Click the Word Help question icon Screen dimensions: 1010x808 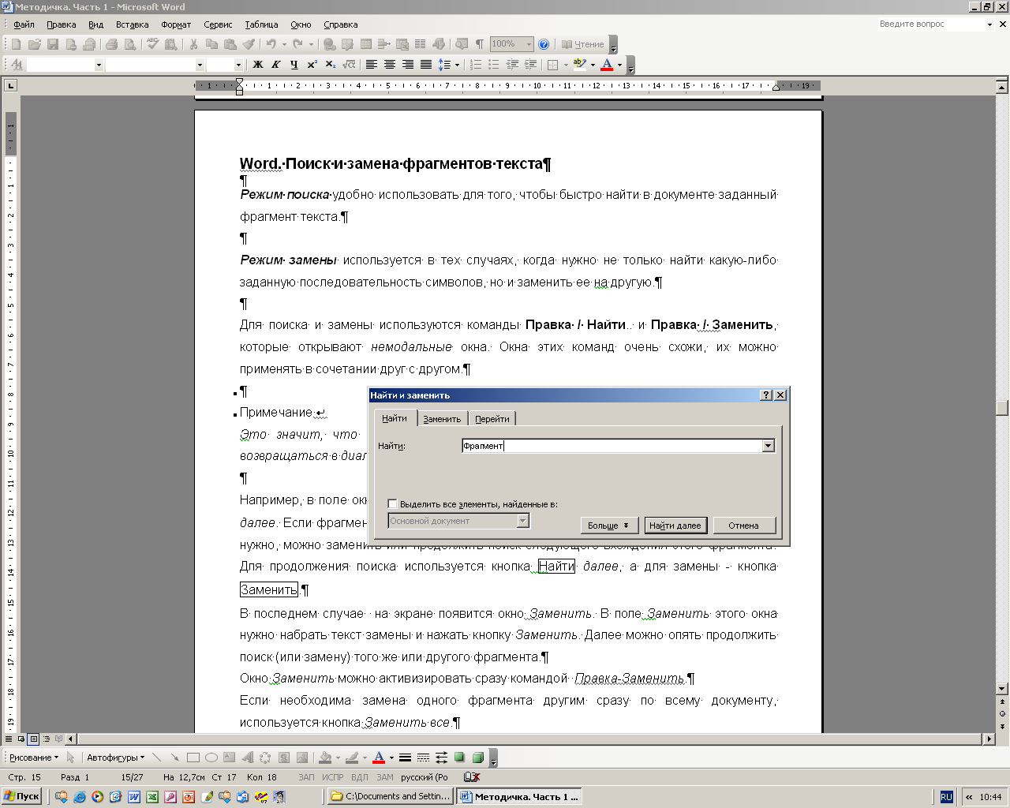click(544, 44)
